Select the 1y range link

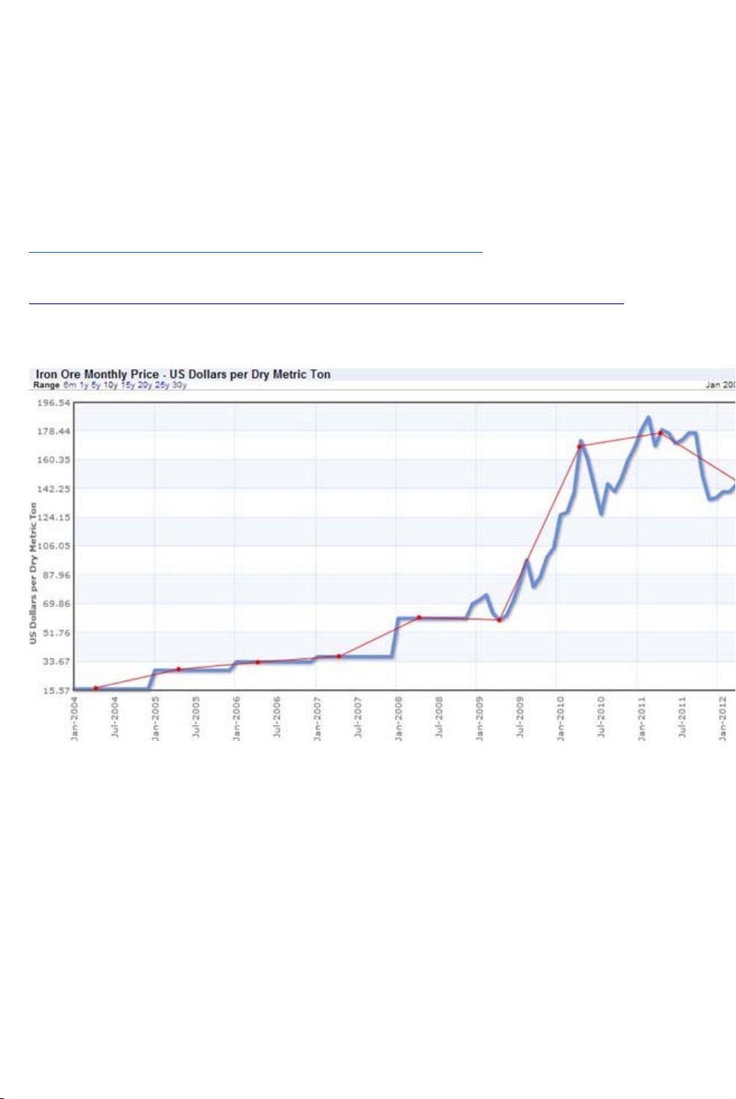pos(84,385)
